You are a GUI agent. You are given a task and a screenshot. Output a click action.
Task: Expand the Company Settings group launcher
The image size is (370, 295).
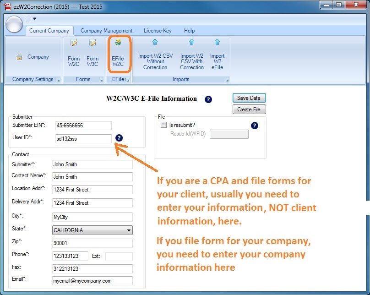[x=58, y=80]
